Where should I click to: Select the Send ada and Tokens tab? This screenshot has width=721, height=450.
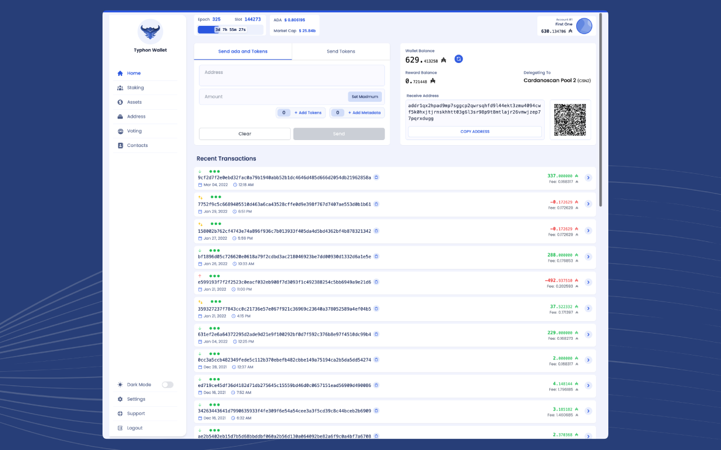click(x=243, y=51)
